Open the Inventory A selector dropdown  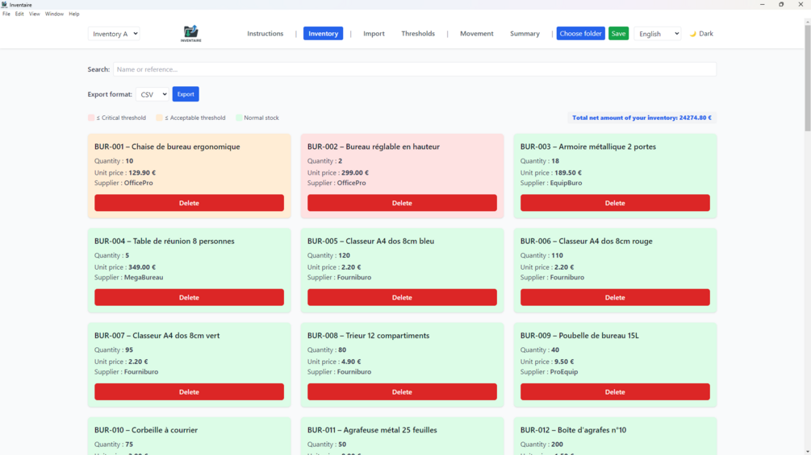pyautogui.click(x=114, y=34)
